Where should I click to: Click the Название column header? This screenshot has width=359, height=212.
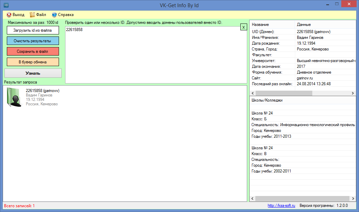tap(272, 25)
